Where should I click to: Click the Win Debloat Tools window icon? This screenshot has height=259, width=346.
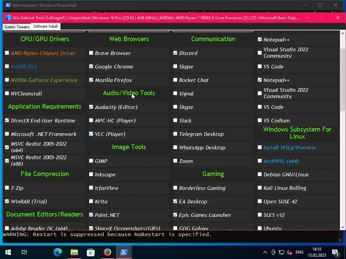click(8, 18)
